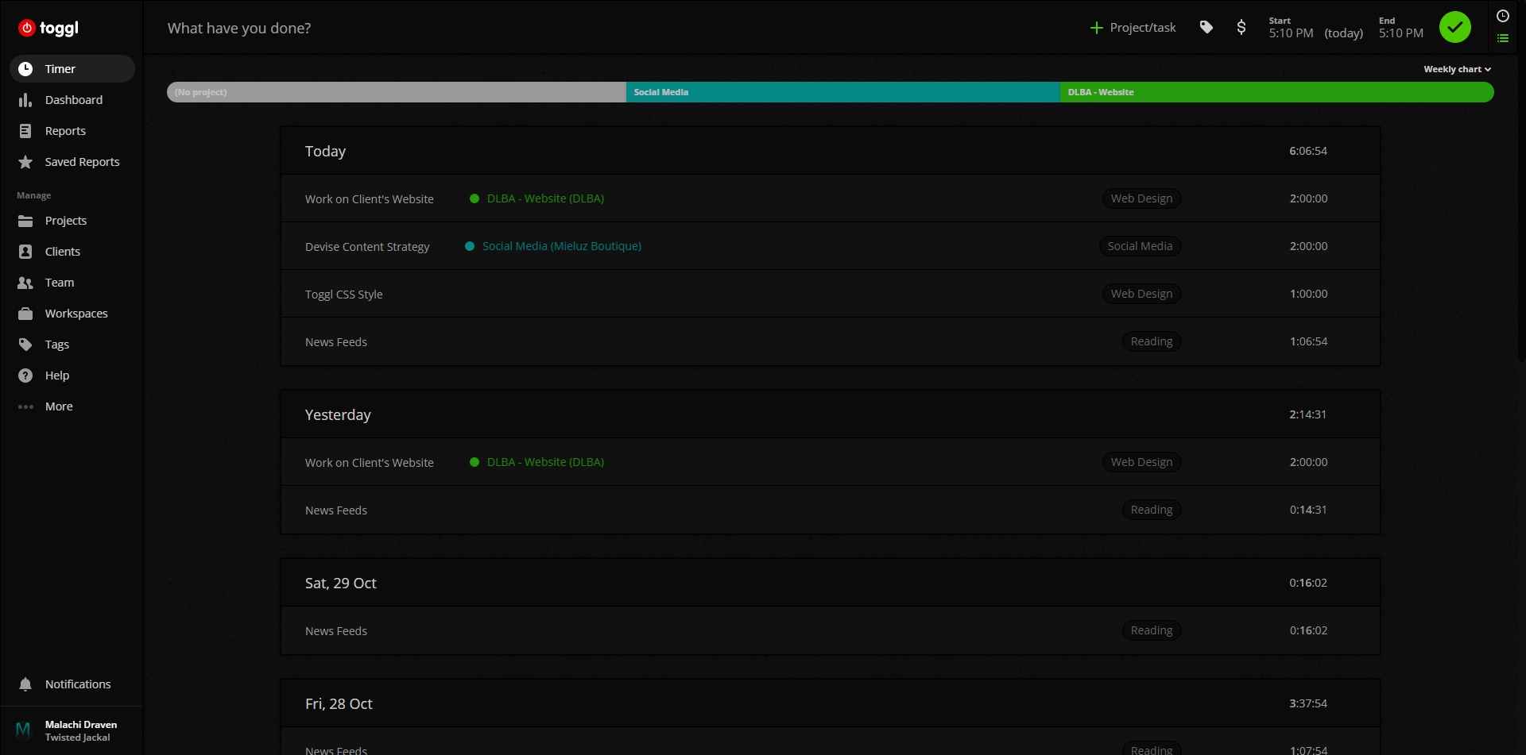Viewport: 1526px width, 755px height.
Task: Click DLBA - Website project in Today entry
Action: [545, 198]
